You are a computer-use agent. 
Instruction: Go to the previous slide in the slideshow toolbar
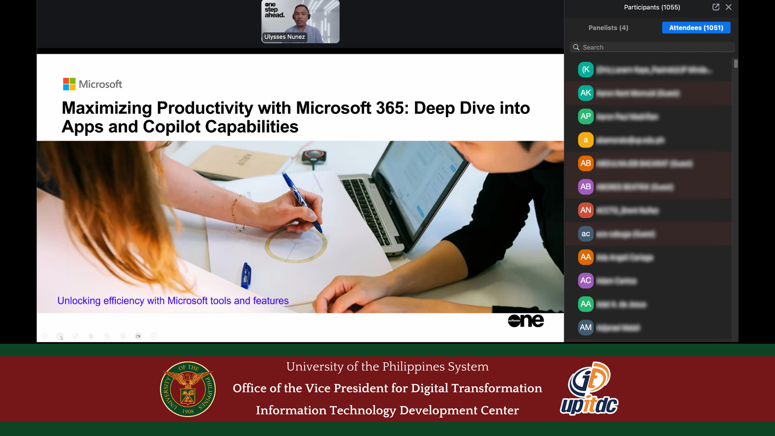[x=45, y=336]
